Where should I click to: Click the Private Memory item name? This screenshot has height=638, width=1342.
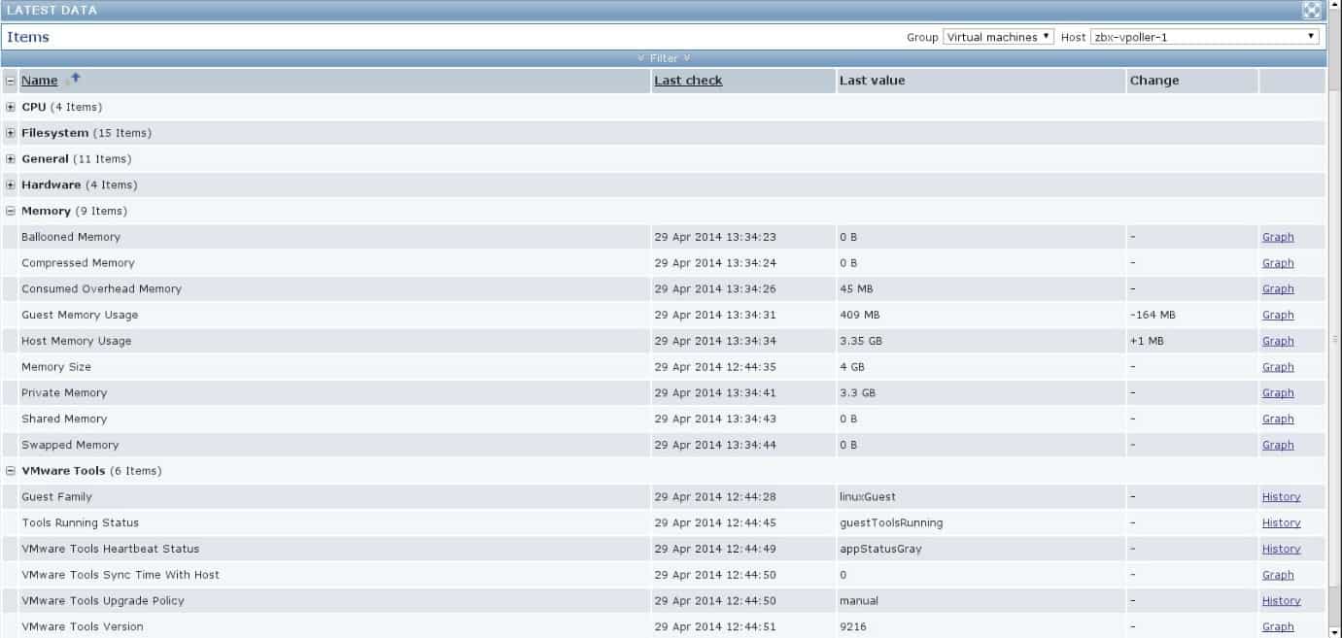[x=64, y=393]
